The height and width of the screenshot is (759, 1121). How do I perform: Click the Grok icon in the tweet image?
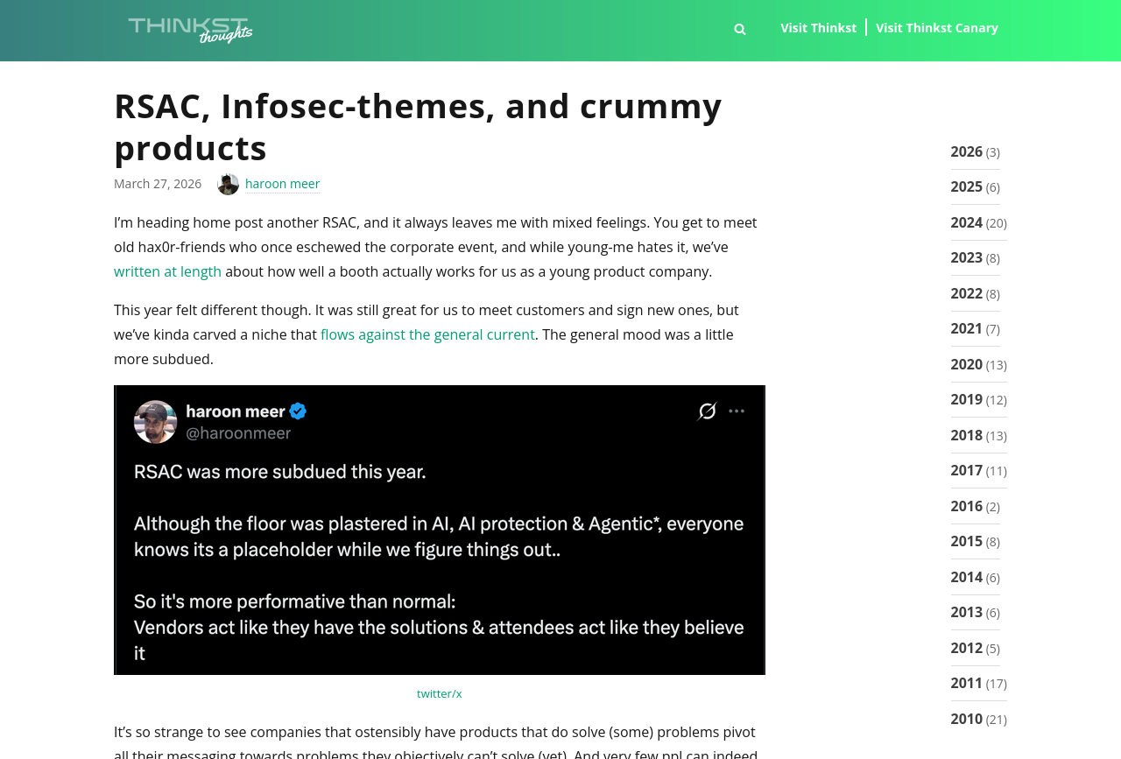(x=707, y=411)
